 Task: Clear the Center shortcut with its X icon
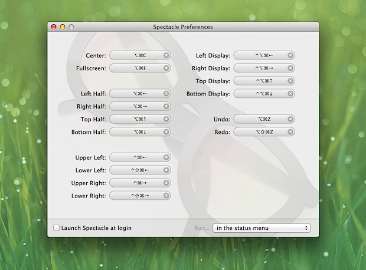click(x=166, y=55)
